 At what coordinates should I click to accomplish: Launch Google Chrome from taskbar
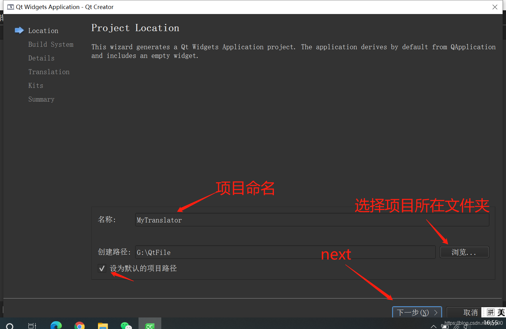(80, 325)
